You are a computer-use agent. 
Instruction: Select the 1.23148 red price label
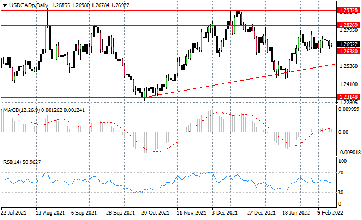pyautogui.click(x=348, y=97)
